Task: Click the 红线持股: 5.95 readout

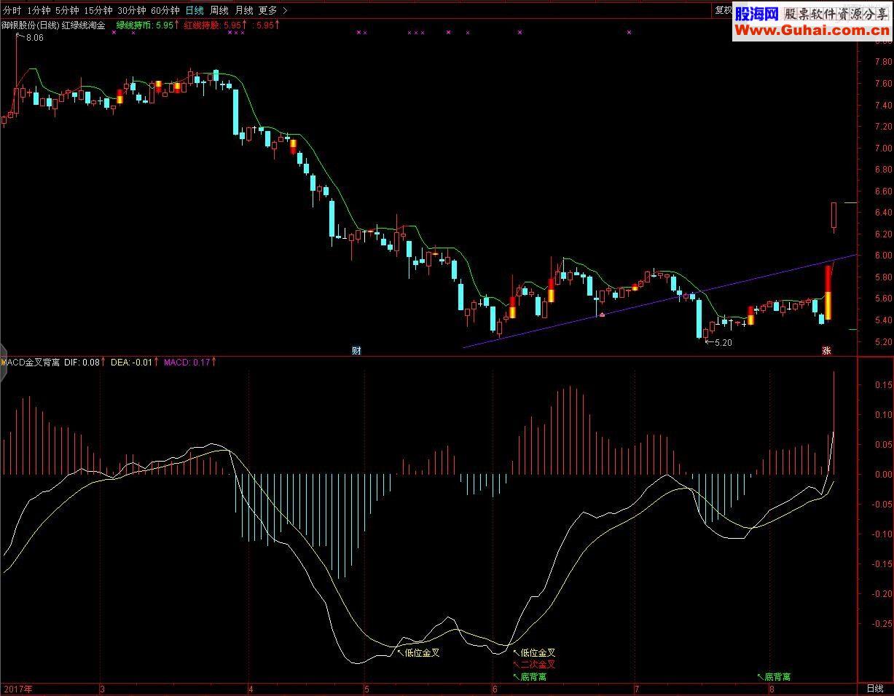Action: [214, 25]
